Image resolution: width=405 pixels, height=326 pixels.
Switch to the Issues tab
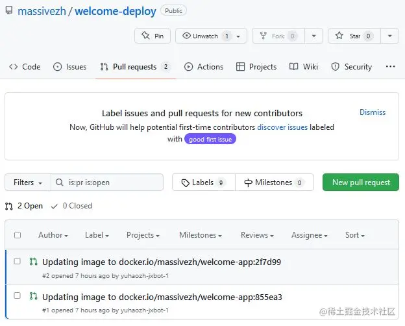69,67
